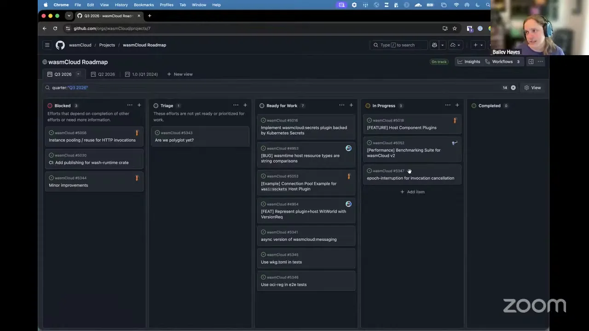Open In Progress column options menu

[447, 105]
